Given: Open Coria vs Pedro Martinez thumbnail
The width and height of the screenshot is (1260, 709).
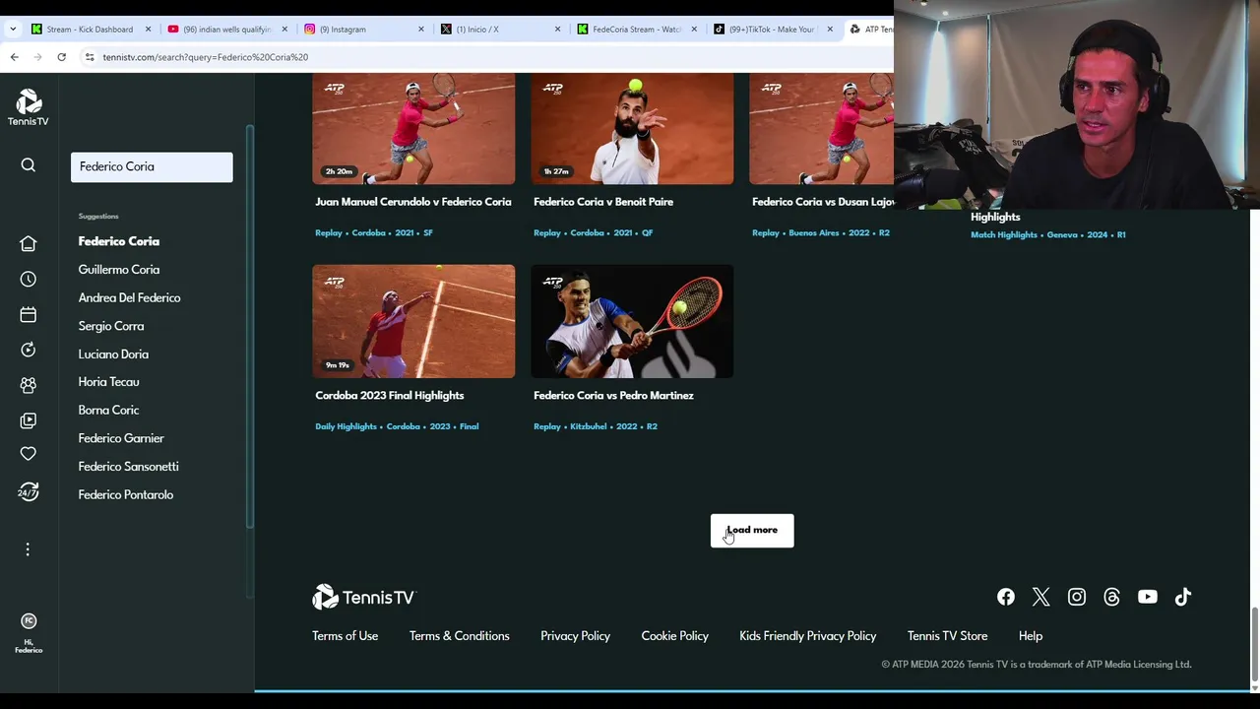Looking at the screenshot, I should pyautogui.click(x=632, y=321).
